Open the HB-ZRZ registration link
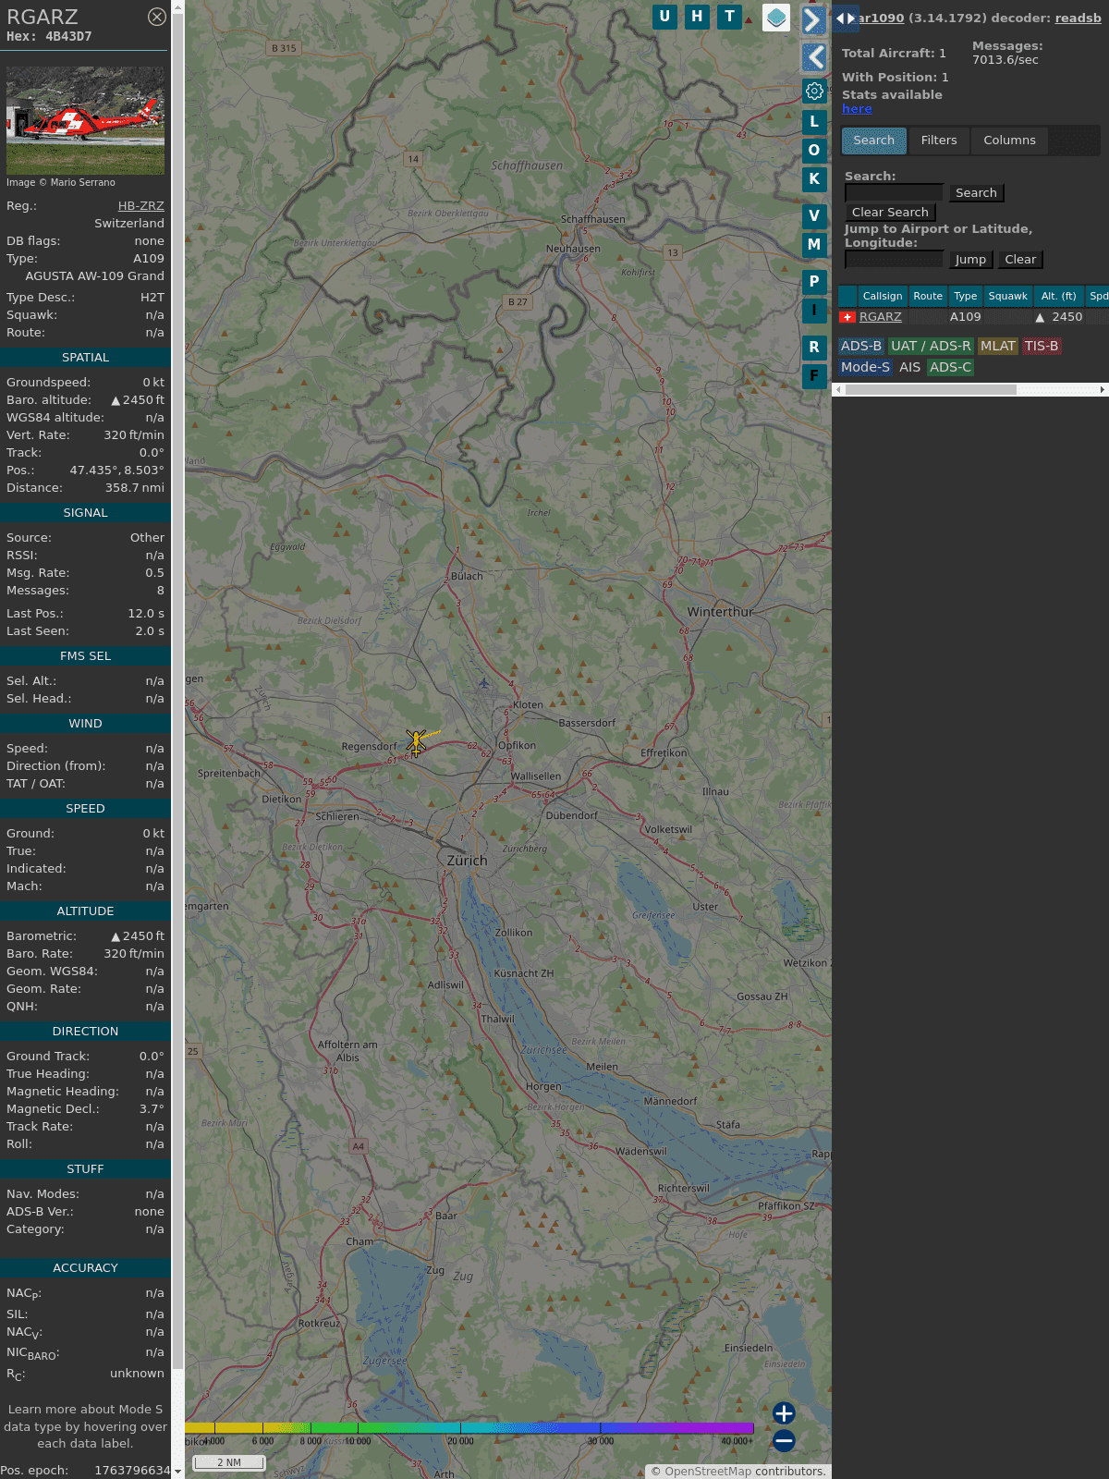 (140, 206)
